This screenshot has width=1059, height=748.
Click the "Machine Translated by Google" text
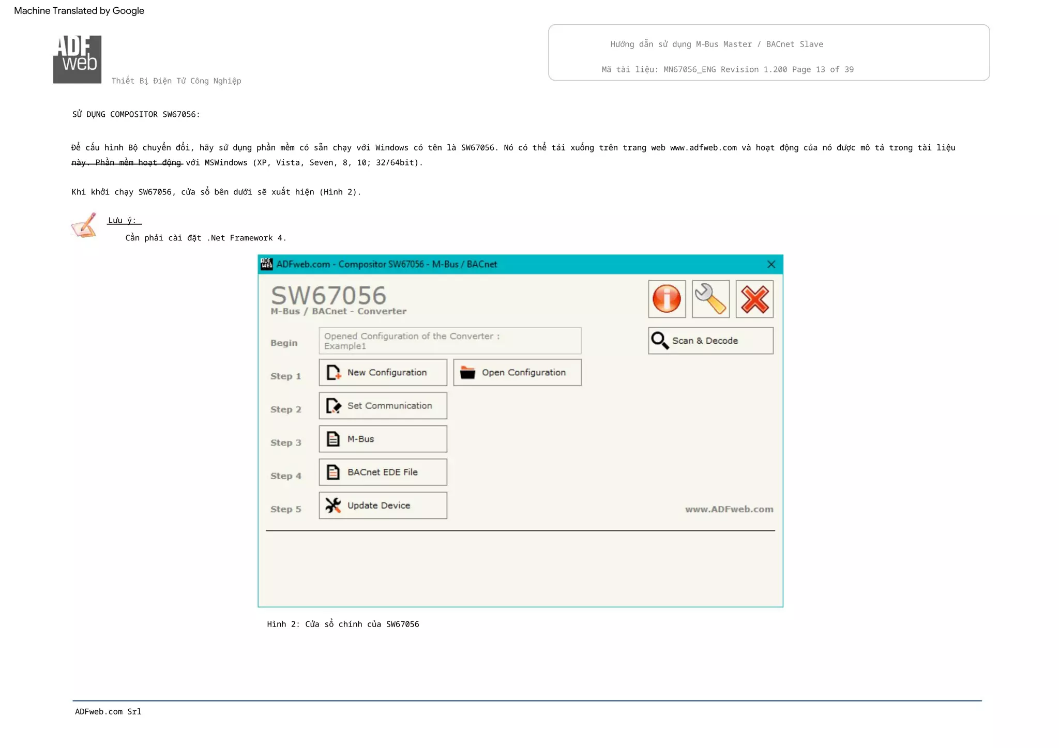[x=79, y=11]
